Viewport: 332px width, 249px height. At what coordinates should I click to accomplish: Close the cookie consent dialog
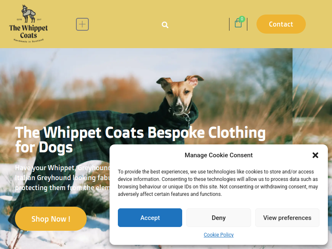315,155
